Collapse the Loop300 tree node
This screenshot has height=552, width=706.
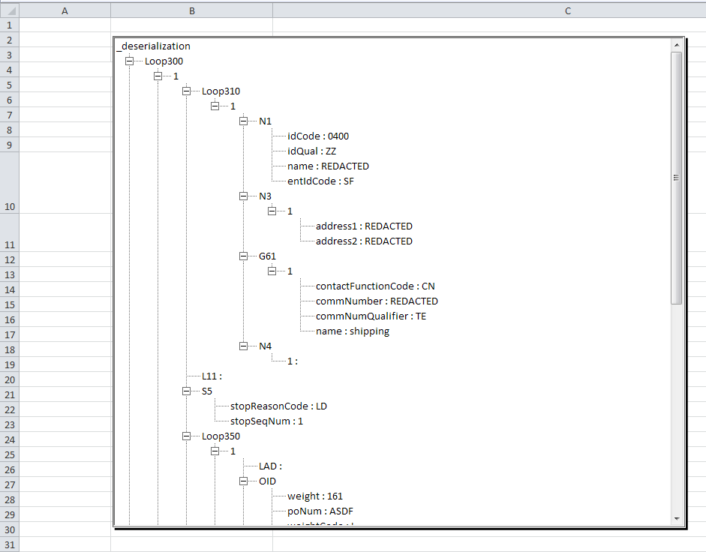pyautogui.click(x=129, y=61)
